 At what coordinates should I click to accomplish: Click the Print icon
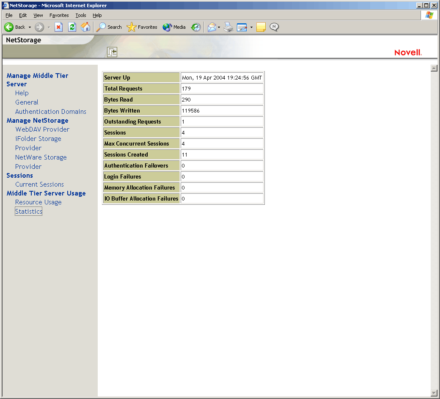point(228,27)
